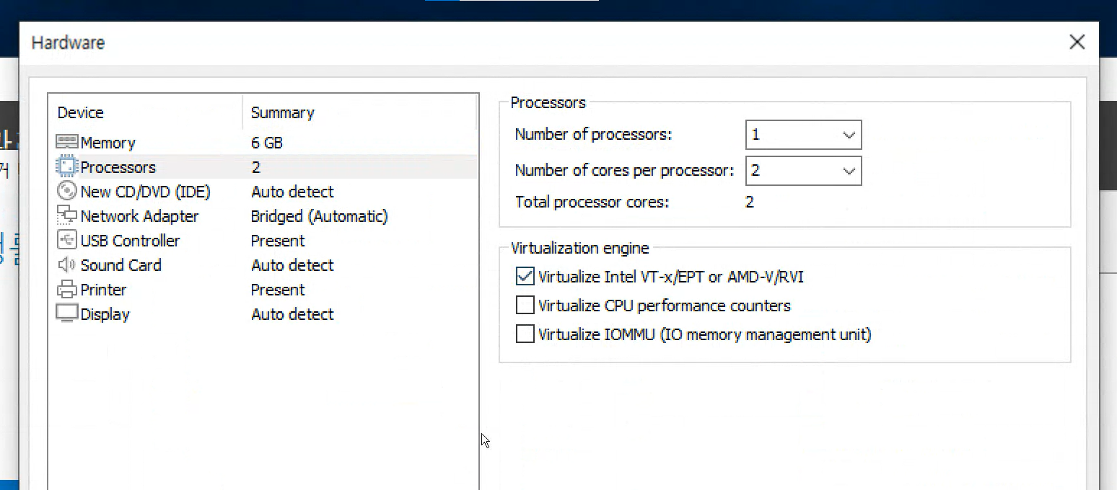
Task: Select the Processors row label
Action: (x=118, y=167)
